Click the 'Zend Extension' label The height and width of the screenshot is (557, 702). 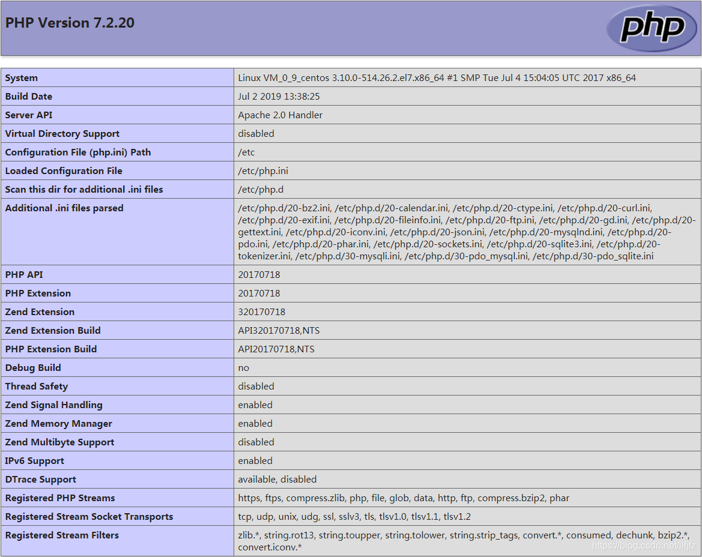tap(40, 312)
